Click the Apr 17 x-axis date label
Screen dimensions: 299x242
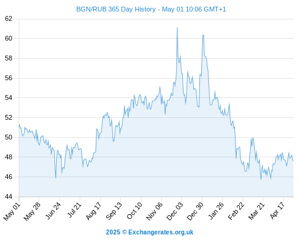277,211
